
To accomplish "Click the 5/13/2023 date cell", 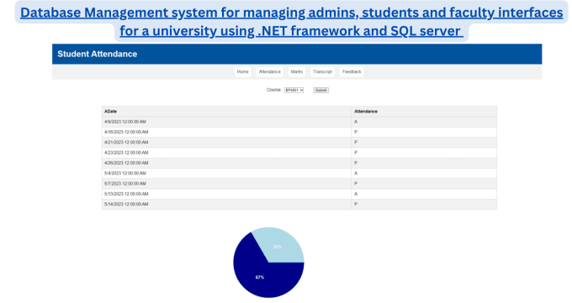I will (126, 194).
